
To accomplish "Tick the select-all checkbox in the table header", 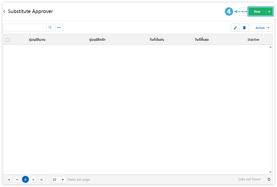I will [8, 40].
